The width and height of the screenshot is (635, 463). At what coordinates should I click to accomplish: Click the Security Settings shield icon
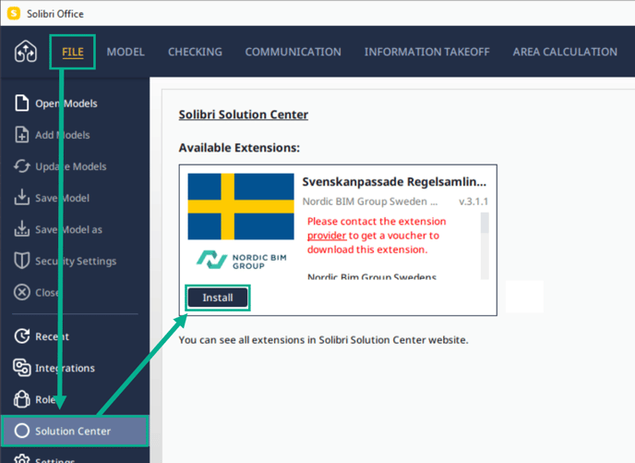click(x=22, y=261)
